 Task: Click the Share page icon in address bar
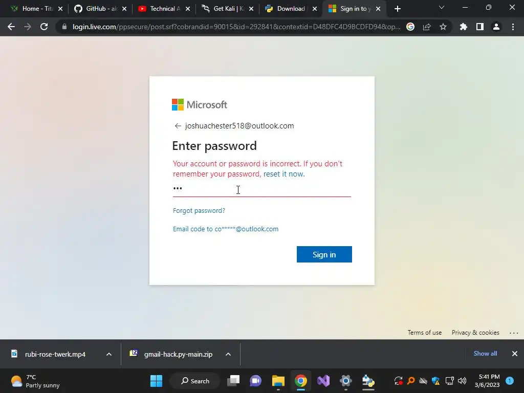pyautogui.click(x=427, y=27)
